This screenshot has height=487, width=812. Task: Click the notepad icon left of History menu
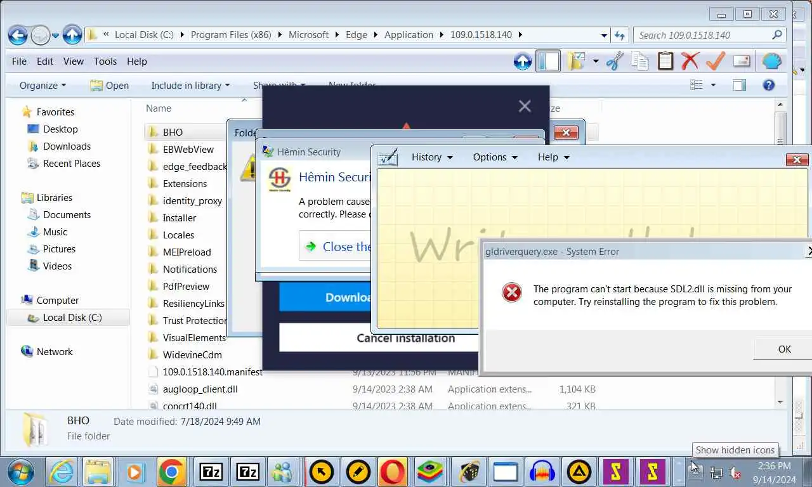388,157
